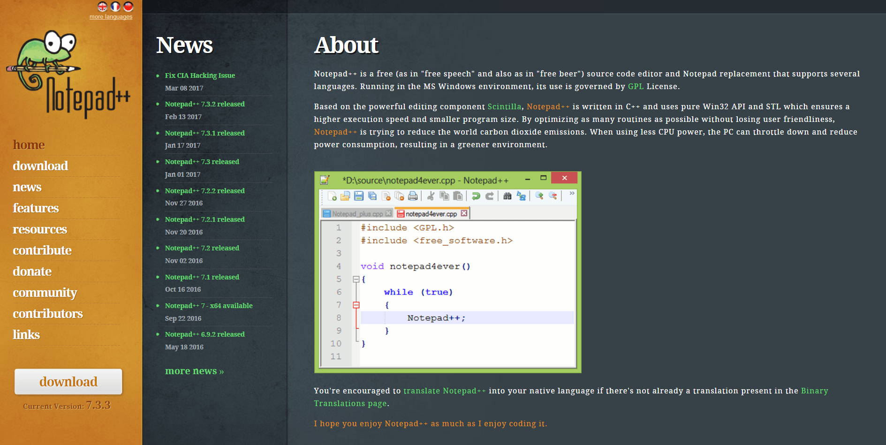Click the Save All icon in screenshot toolbar
Image resolution: width=886 pixels, height=445 pixels.
point(372,196)
